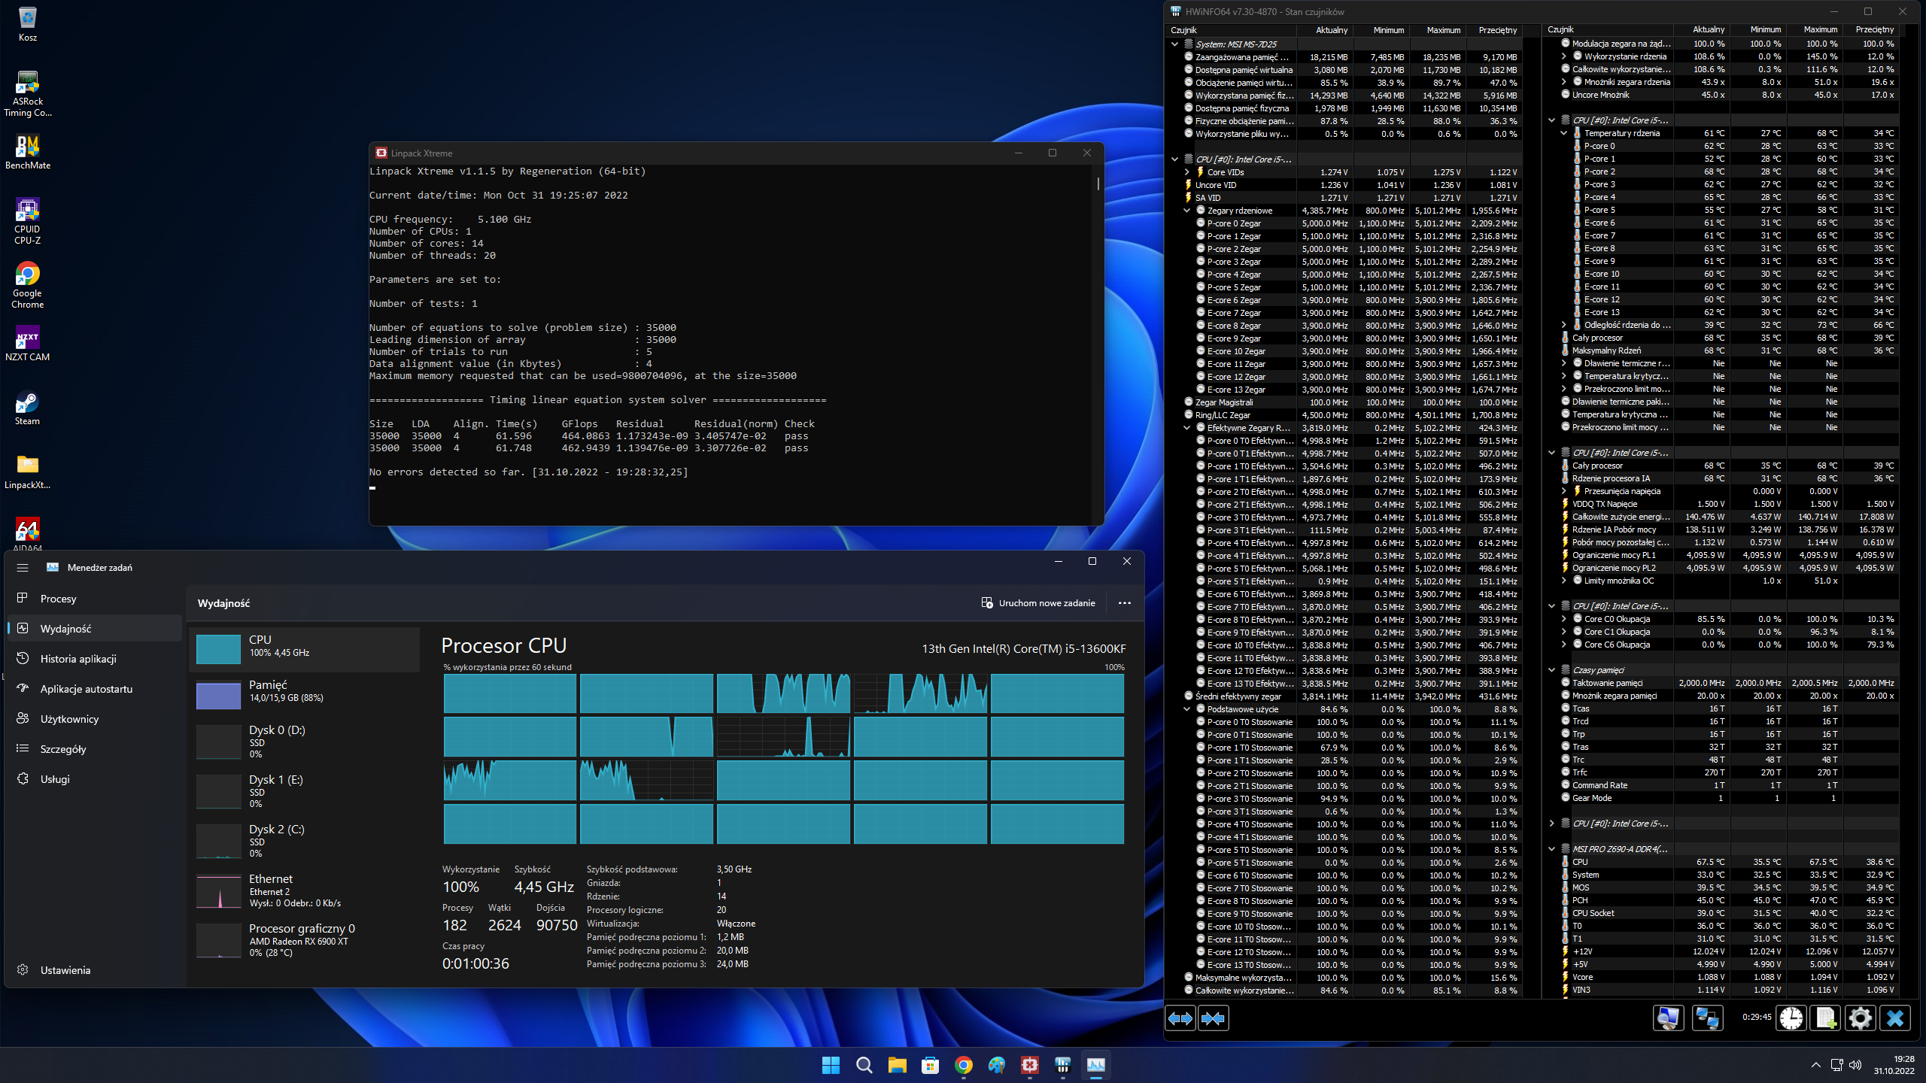Select Vcore voltage sensor row
The width and height of the screenshot is (1926, 1083).
click(x=1730, y=977)
